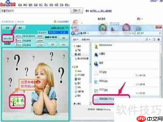Click the 7777.jpg thumbnail icon
163x122 pixels.
pyautogui.click(x=96, y=91)
